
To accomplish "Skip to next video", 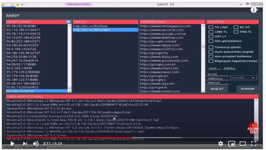I will (25, 144).
